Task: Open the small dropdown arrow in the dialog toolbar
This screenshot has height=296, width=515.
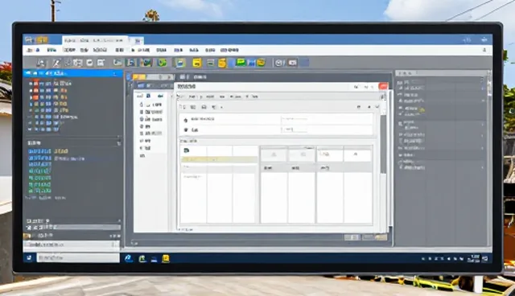Action: pos(222,107)
